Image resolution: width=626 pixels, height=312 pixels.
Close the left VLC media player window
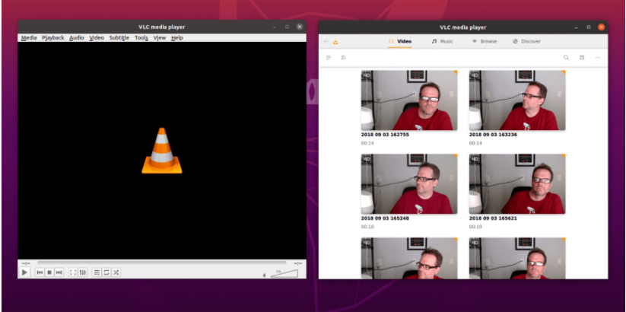tap(300, 27)
